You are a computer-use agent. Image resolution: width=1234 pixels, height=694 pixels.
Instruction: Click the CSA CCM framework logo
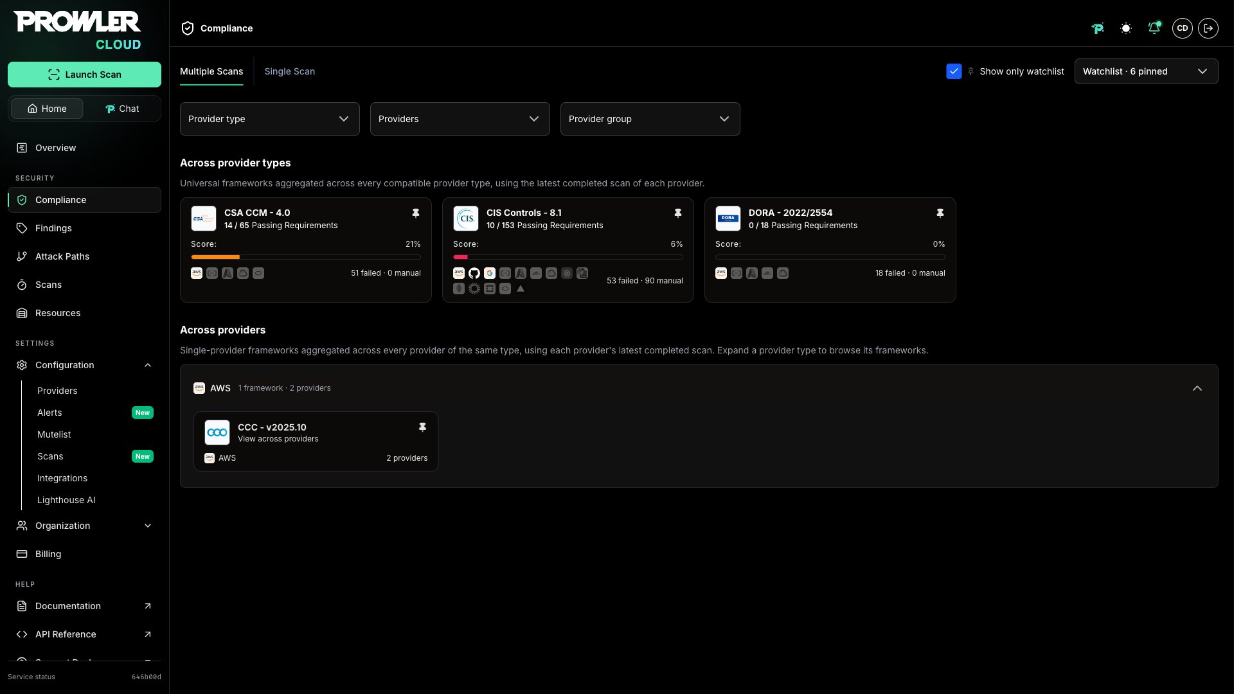click(204, 218)
